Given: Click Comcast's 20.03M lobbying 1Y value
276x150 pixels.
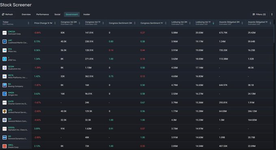Looking at the screenshot, I should coord(199,33).
